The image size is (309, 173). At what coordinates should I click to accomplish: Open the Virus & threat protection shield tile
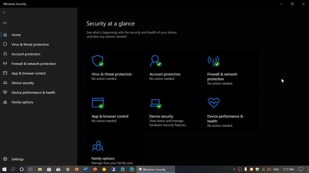(115, 70)
